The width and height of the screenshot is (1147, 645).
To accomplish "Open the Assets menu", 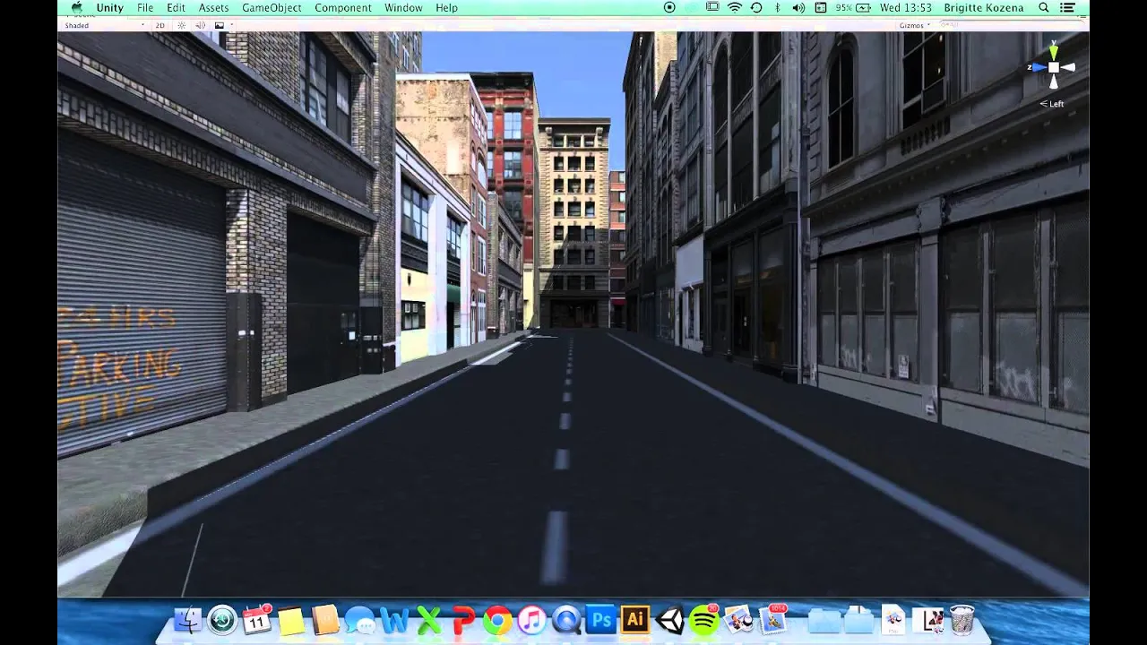I will (213, 7).
